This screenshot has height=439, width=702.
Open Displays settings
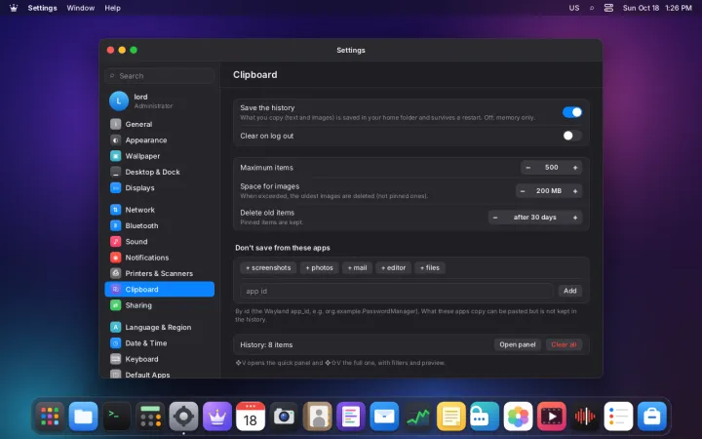(159, 187)
